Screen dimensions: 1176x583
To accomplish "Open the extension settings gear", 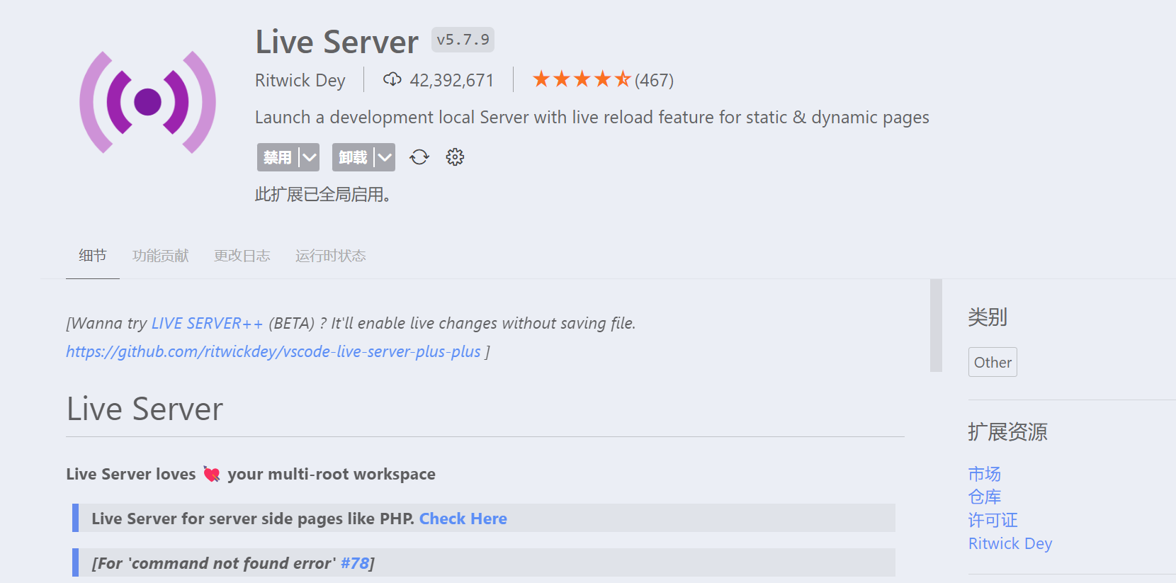I will coord(455,157).
